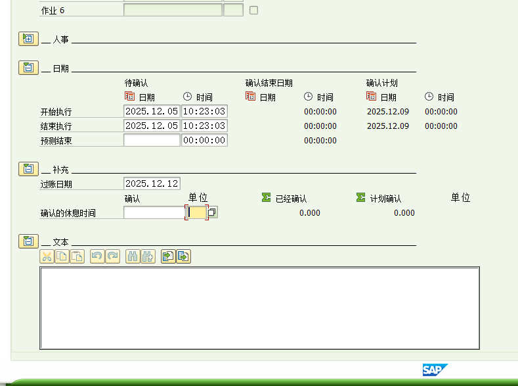This screenshot has height=386, width=518.
Task: Click the Copy icon in text toolbar
Action: coord(62,256)
